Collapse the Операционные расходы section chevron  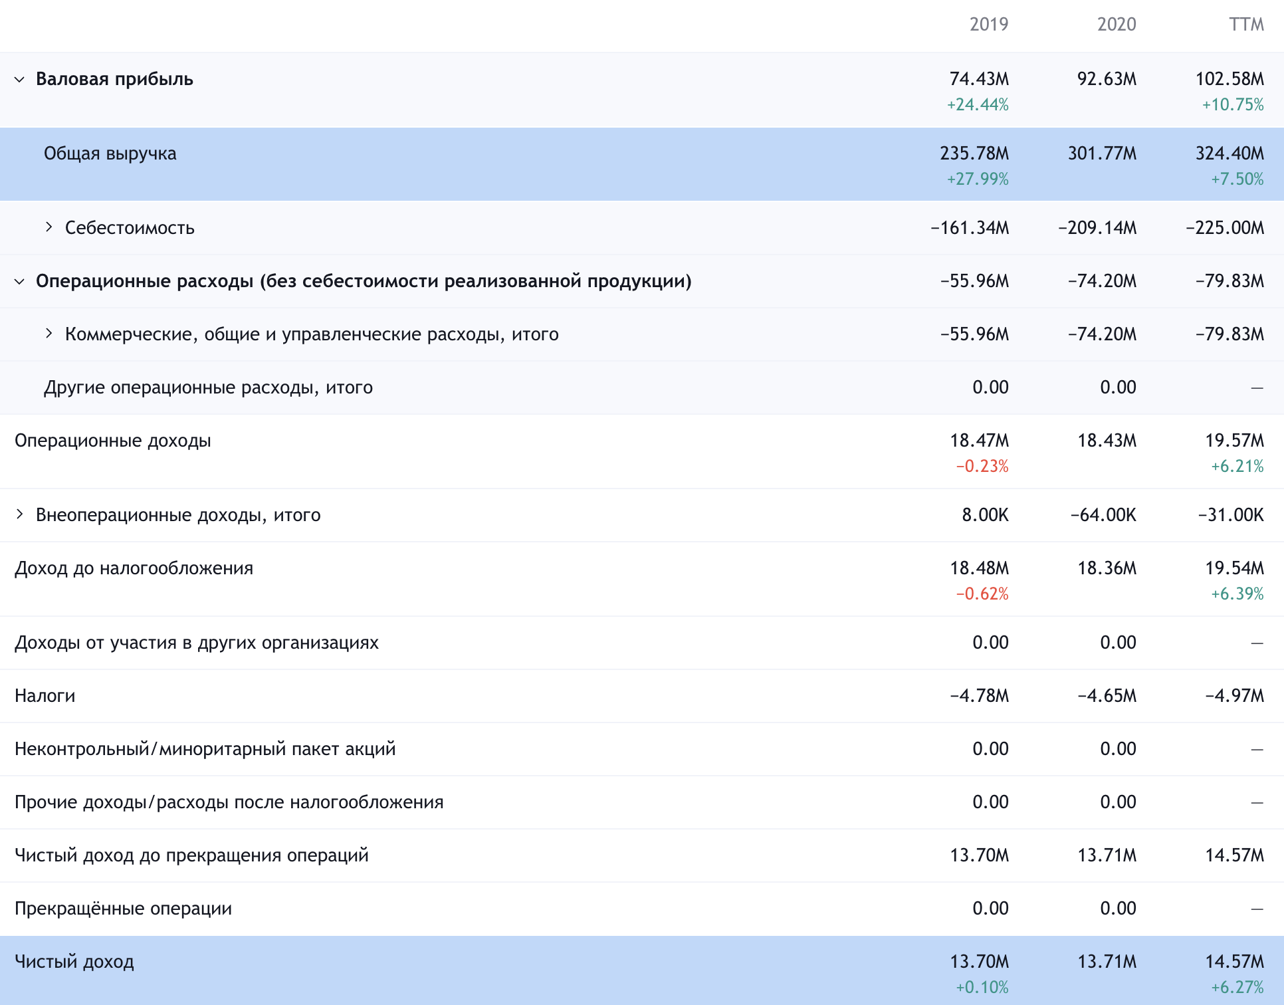pyautogui.click(x=20, y=282)
